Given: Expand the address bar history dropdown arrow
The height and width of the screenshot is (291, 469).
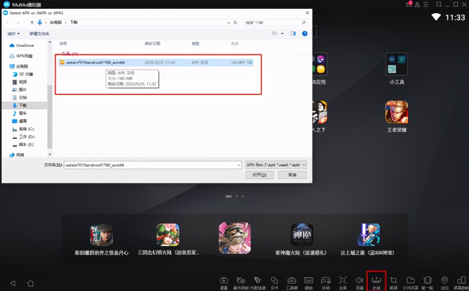Looking at the screenshot, I should 228,23.
